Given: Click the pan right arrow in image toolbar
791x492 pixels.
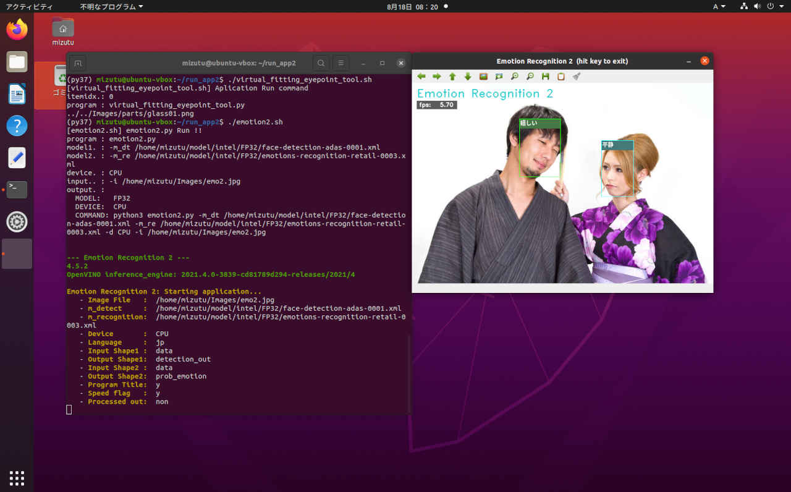Looking at the screenshot, I should pos(437,77).
